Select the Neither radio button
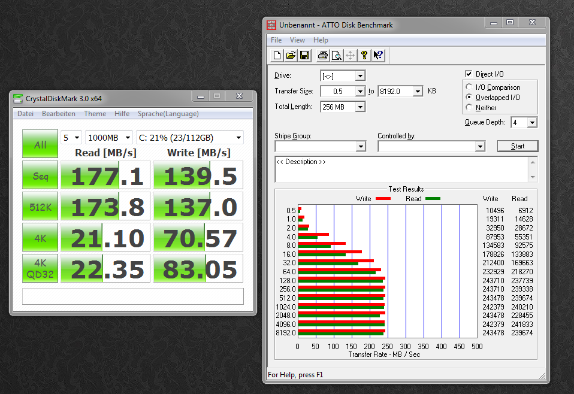Image resolution: width=574 pixels, height=394 pixels. coord(469,108)
